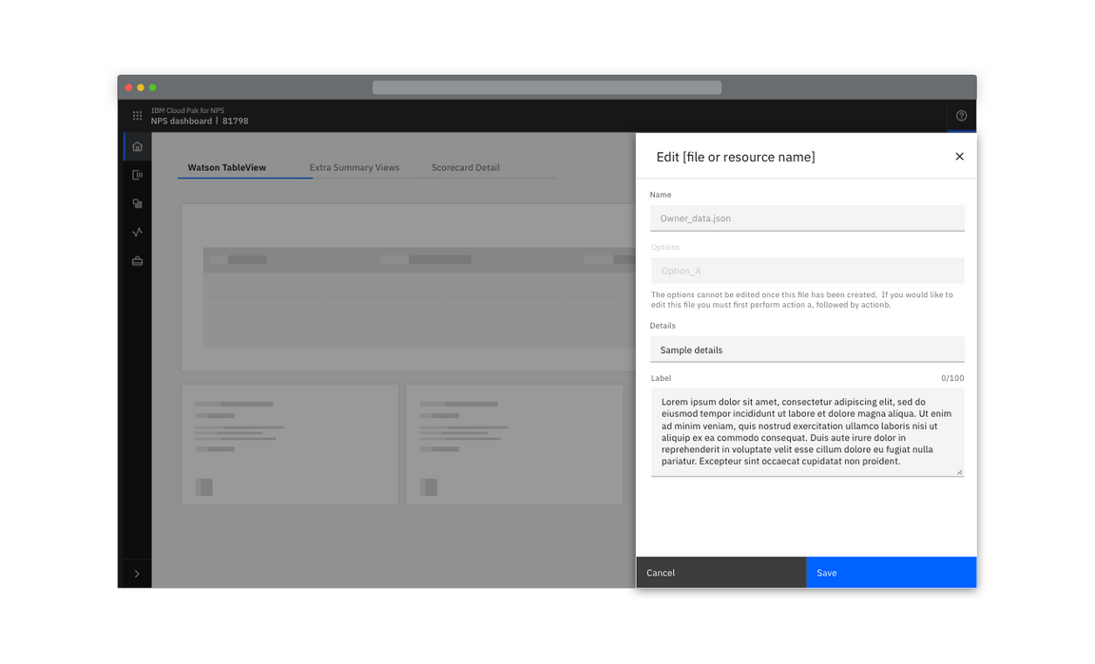The height and width of the screenshot is (664, 1095).
Task: Click the Owner_data.json Name field
Action: pos(807,218)
